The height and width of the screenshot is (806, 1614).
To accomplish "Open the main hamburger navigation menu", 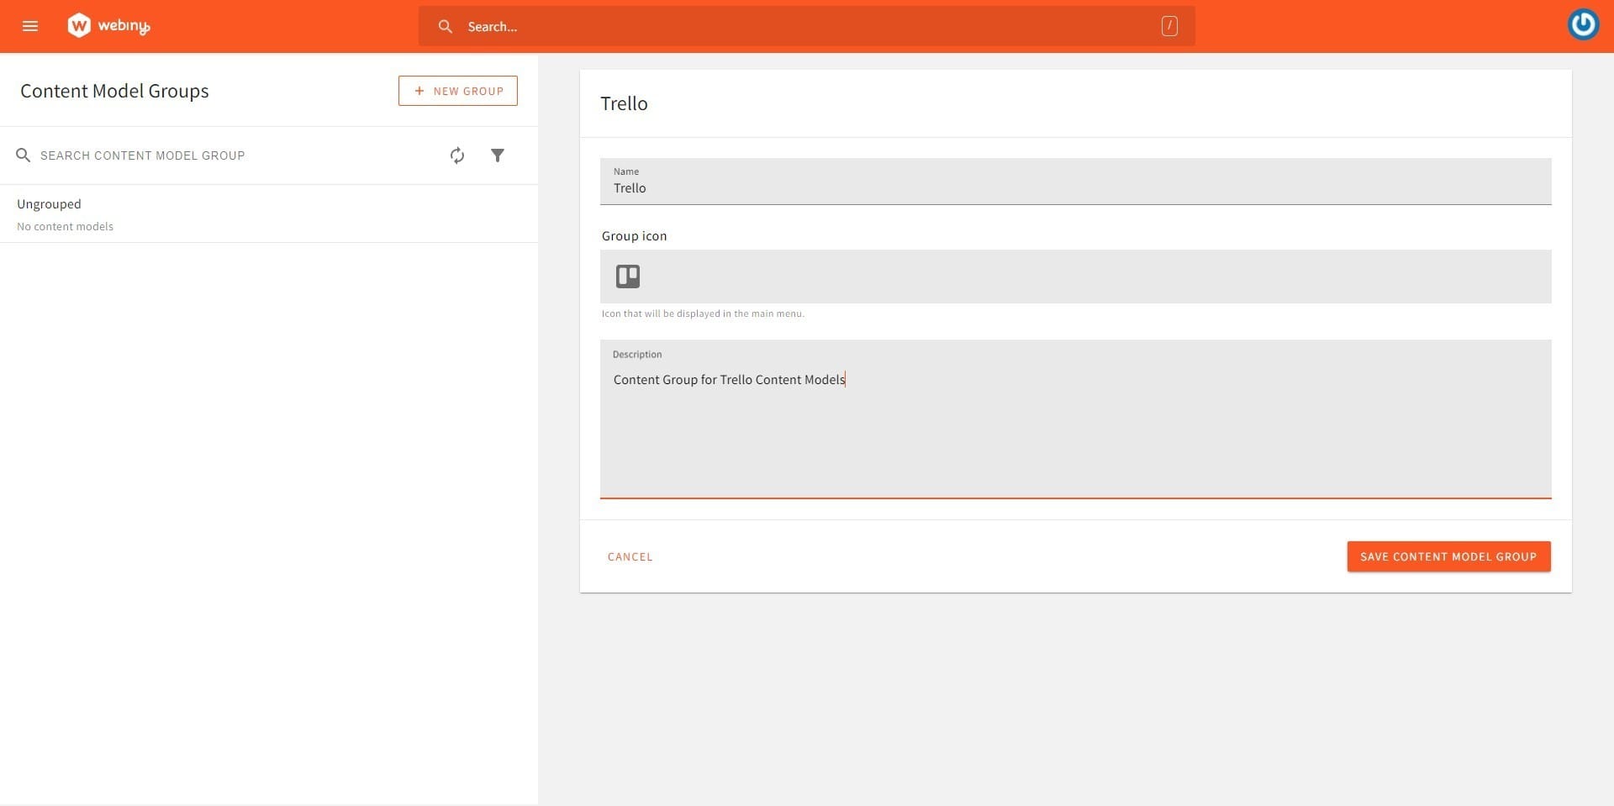I will coord(30,26).
